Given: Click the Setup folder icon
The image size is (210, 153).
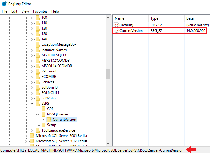Looking at the screenshot, I should pos(43,125).
